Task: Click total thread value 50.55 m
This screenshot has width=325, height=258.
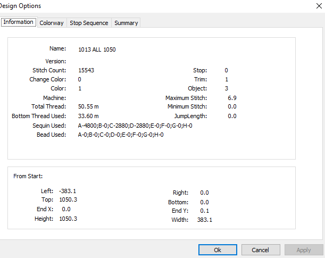Action: pos(88,106)
